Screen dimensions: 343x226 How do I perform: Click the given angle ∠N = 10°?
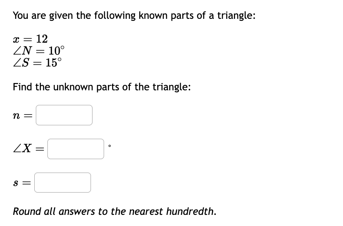pyautogui.click(x=38, y=51)
